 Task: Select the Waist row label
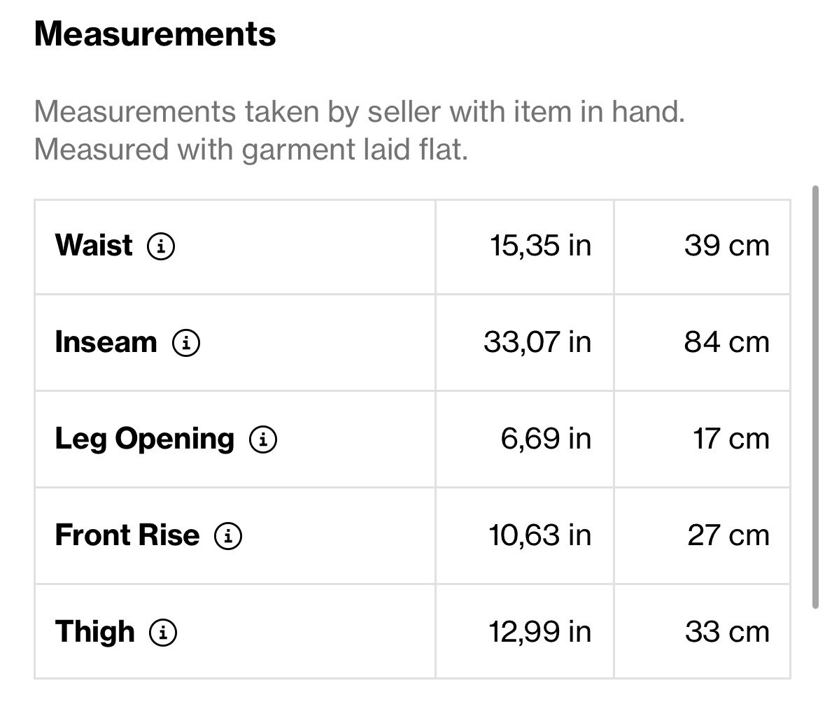pyautogui.click(x=94, y=245)
